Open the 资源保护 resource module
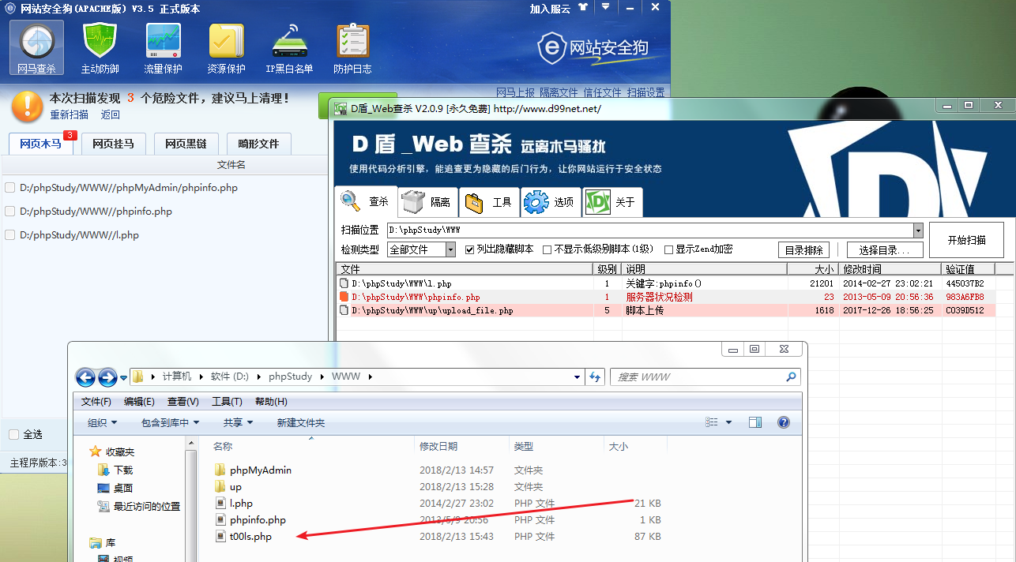The height and width of the screenshot is (562, 1016). click(x=226, y=47)
